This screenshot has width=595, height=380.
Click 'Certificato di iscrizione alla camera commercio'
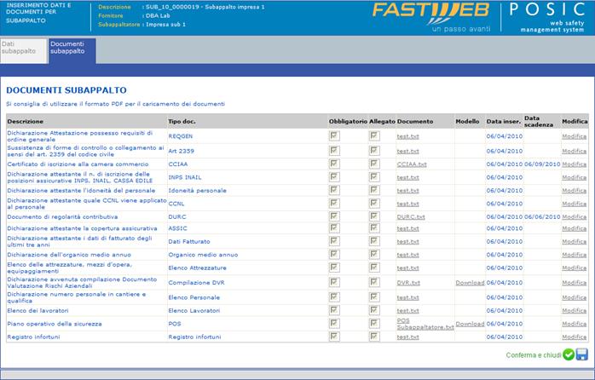(78, 164)
